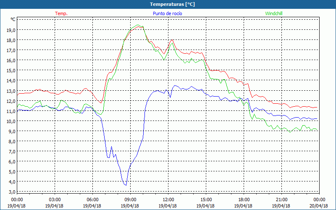Click the 09:00 time axis label

click(130, 200)
